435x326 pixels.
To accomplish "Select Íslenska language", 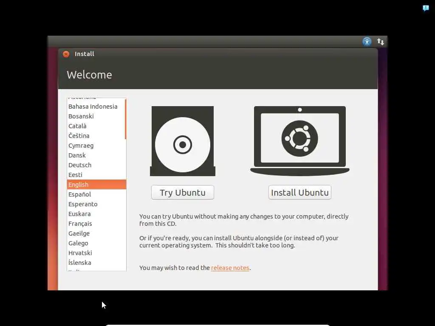I will (96, 262).
